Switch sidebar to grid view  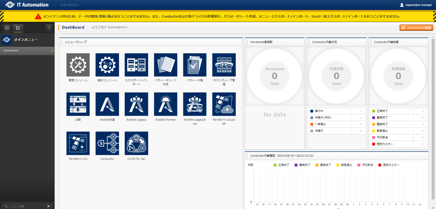pos(7,28)
